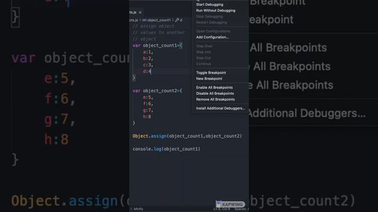Screen dimensions: 378x212
Task: Close the .js editor tab
Action: 140,12
